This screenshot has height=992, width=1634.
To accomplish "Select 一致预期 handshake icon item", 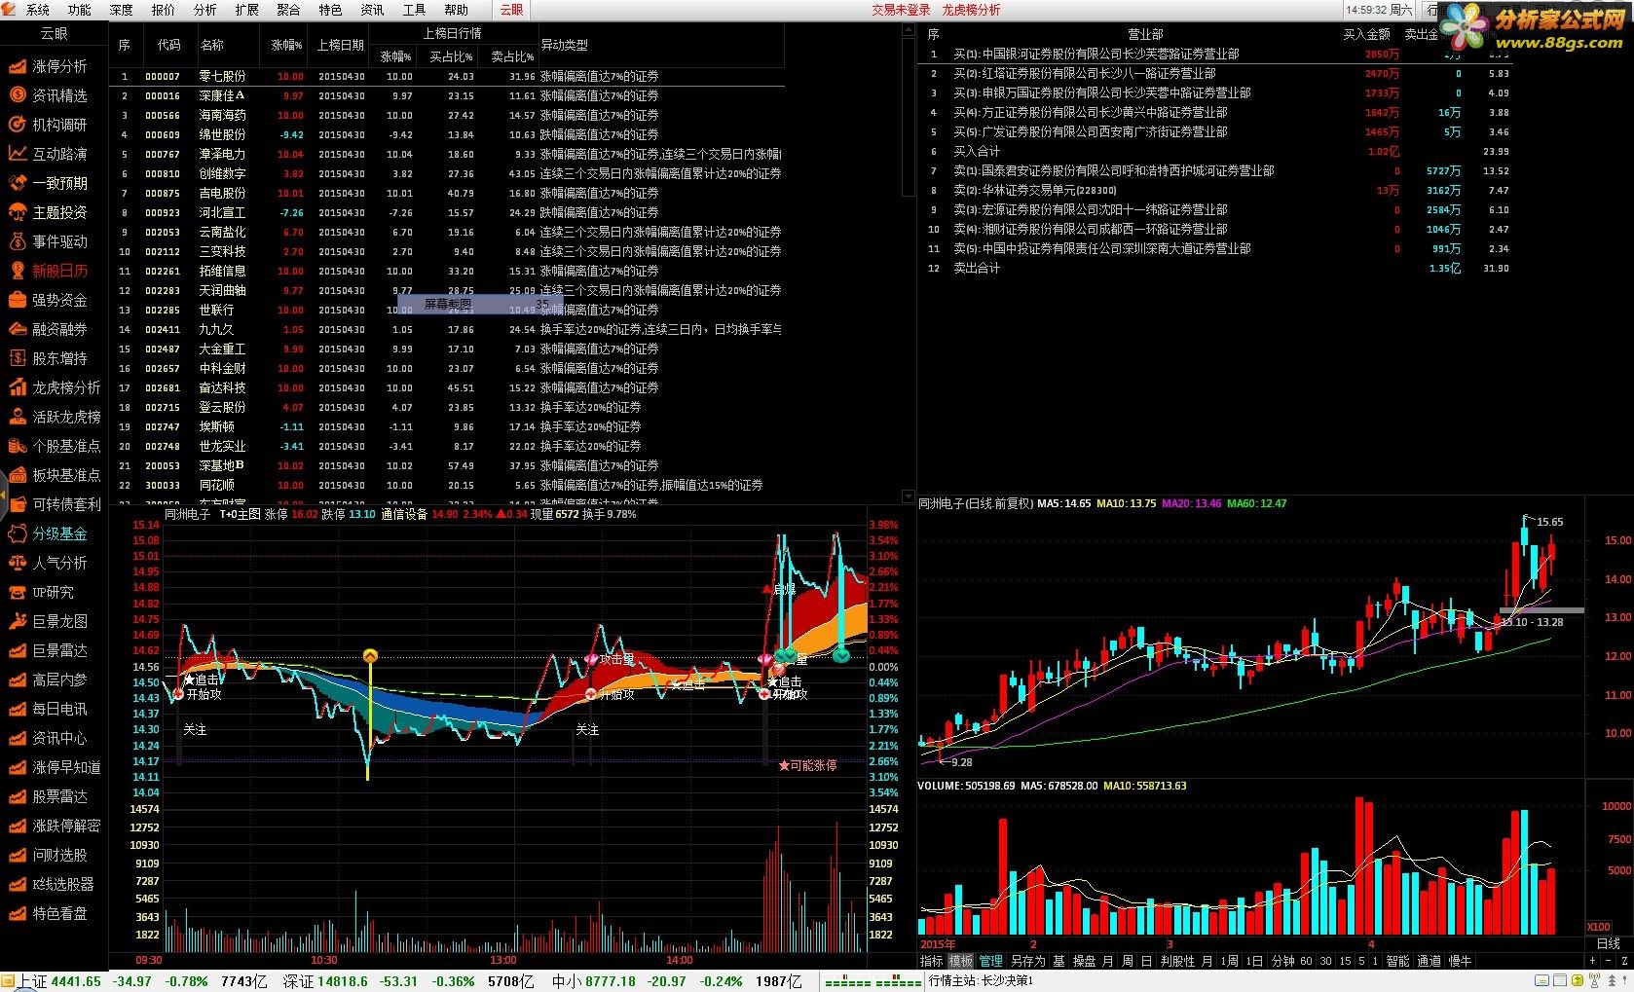I will coord(49,183).
